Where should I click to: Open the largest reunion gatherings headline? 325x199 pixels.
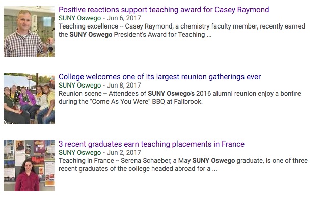tap(159, 77)
